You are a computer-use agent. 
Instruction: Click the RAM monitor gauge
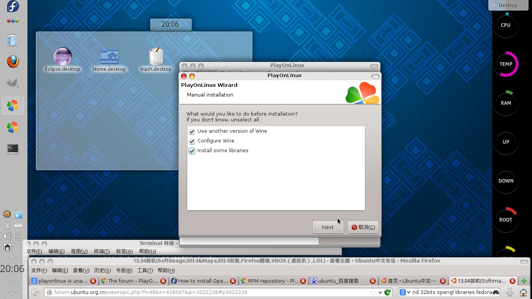(x=506, y=103)
